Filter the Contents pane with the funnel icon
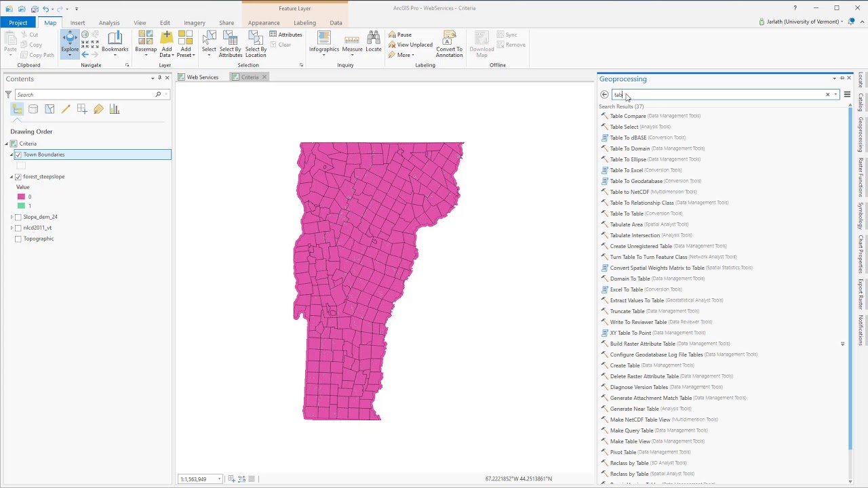Screen dimensions: 868x488 (x=8, y=95)
